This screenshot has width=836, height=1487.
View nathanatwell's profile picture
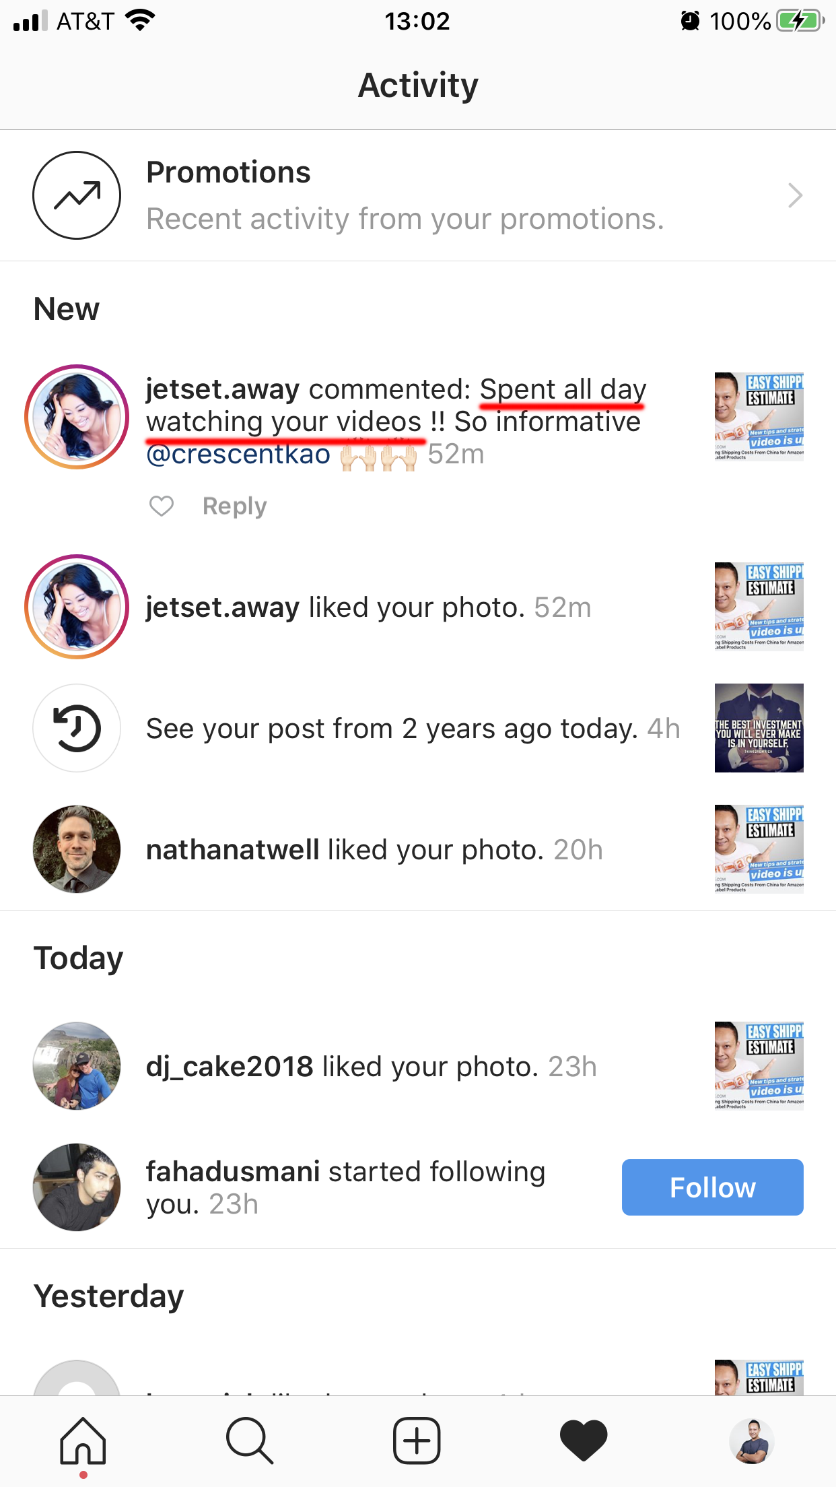coord(77,849)
